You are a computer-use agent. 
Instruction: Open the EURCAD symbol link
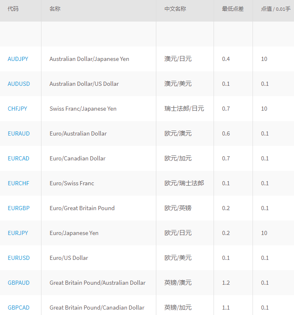coord(19,158)
